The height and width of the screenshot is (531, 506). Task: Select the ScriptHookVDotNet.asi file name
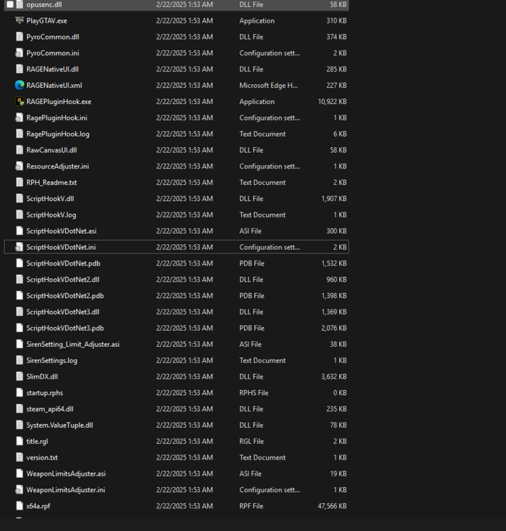pyautogui.click(x=62, y=231)
